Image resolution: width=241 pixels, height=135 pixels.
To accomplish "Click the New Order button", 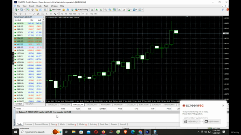I will pyautogui.click(x=55, y=10).
